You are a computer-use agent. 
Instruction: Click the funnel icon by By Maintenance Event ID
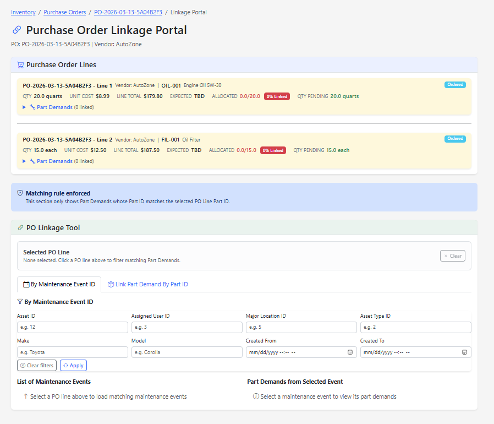20,302
